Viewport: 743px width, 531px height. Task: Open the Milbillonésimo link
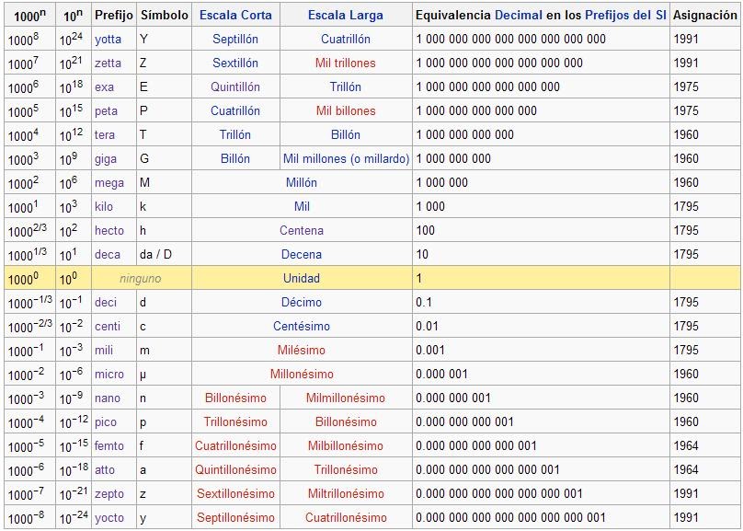coord(346,445)
